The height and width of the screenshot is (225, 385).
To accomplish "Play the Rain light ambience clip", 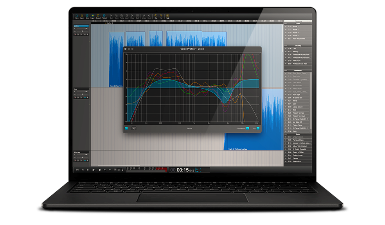I will point(286,95).
